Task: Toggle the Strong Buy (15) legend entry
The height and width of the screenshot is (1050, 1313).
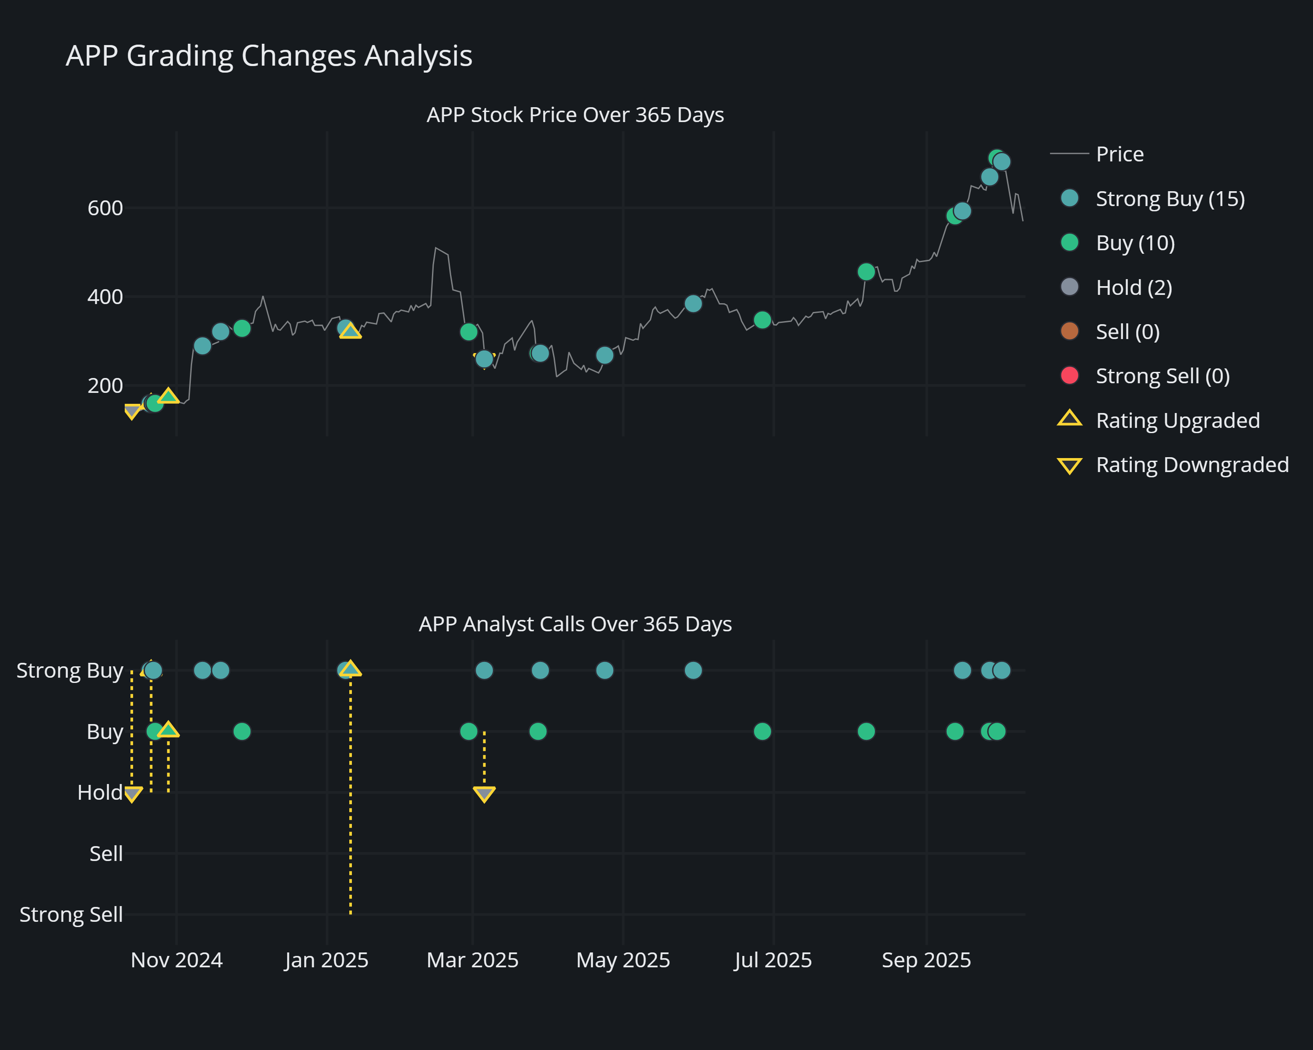Action: click(1169, 199)
